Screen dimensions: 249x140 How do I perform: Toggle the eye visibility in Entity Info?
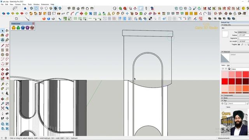tap(239, 45)
